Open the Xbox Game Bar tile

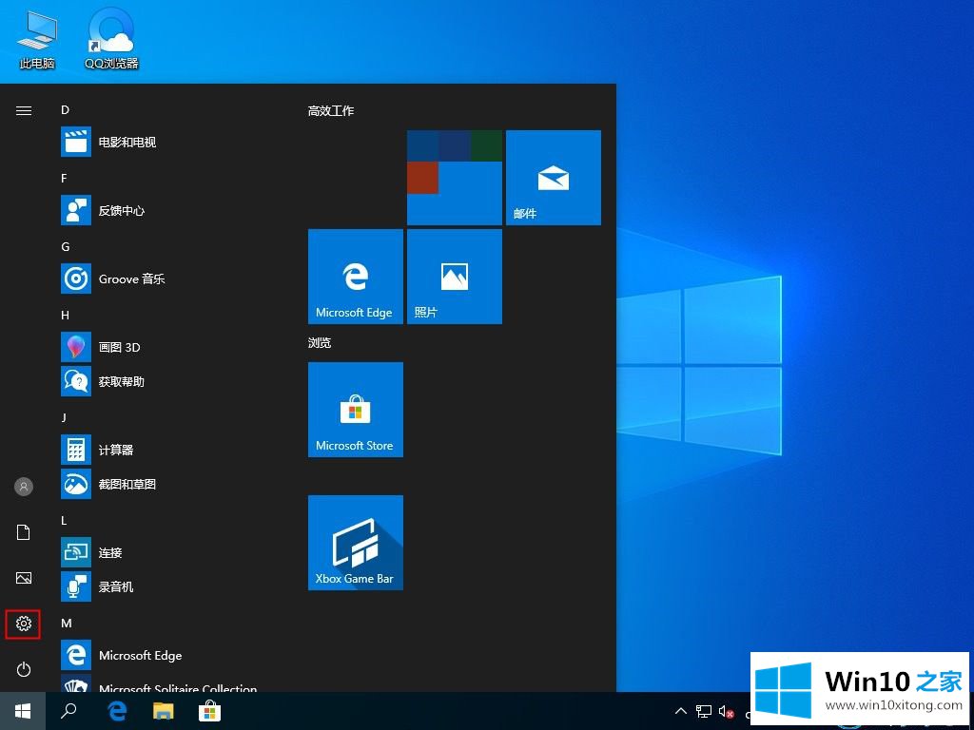point(356,543)
